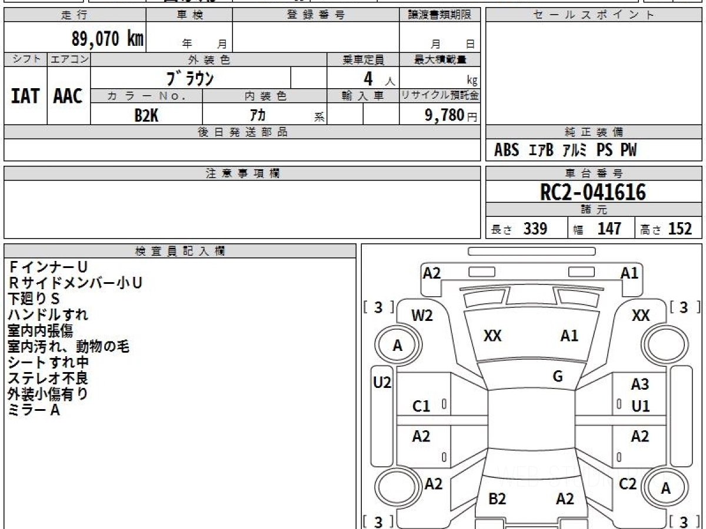Click the 純正装備 header
Viewport: 706px width, 529px height.
594,132
